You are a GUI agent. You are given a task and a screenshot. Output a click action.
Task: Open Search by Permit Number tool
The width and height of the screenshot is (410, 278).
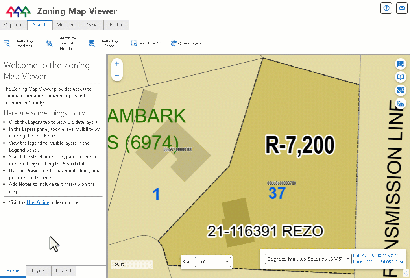[61, 43]
